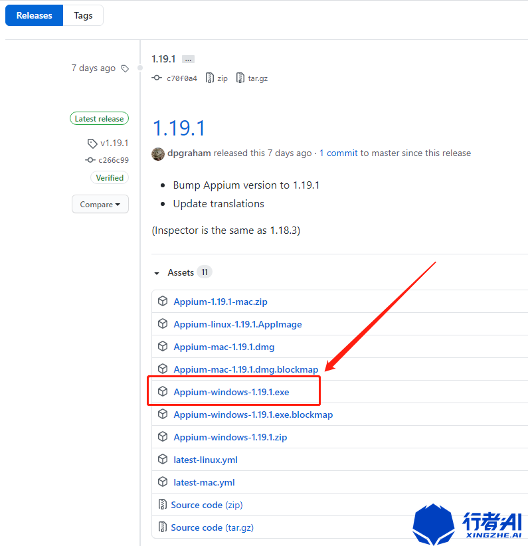The width and height of the screenshot is (528, 546).
Task: Download Appium-windows-1.19.1.zip
Action: click(x=230, y=437)
